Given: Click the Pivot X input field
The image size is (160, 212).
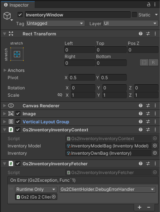Looking at the screenshot, I should point(82,78).
